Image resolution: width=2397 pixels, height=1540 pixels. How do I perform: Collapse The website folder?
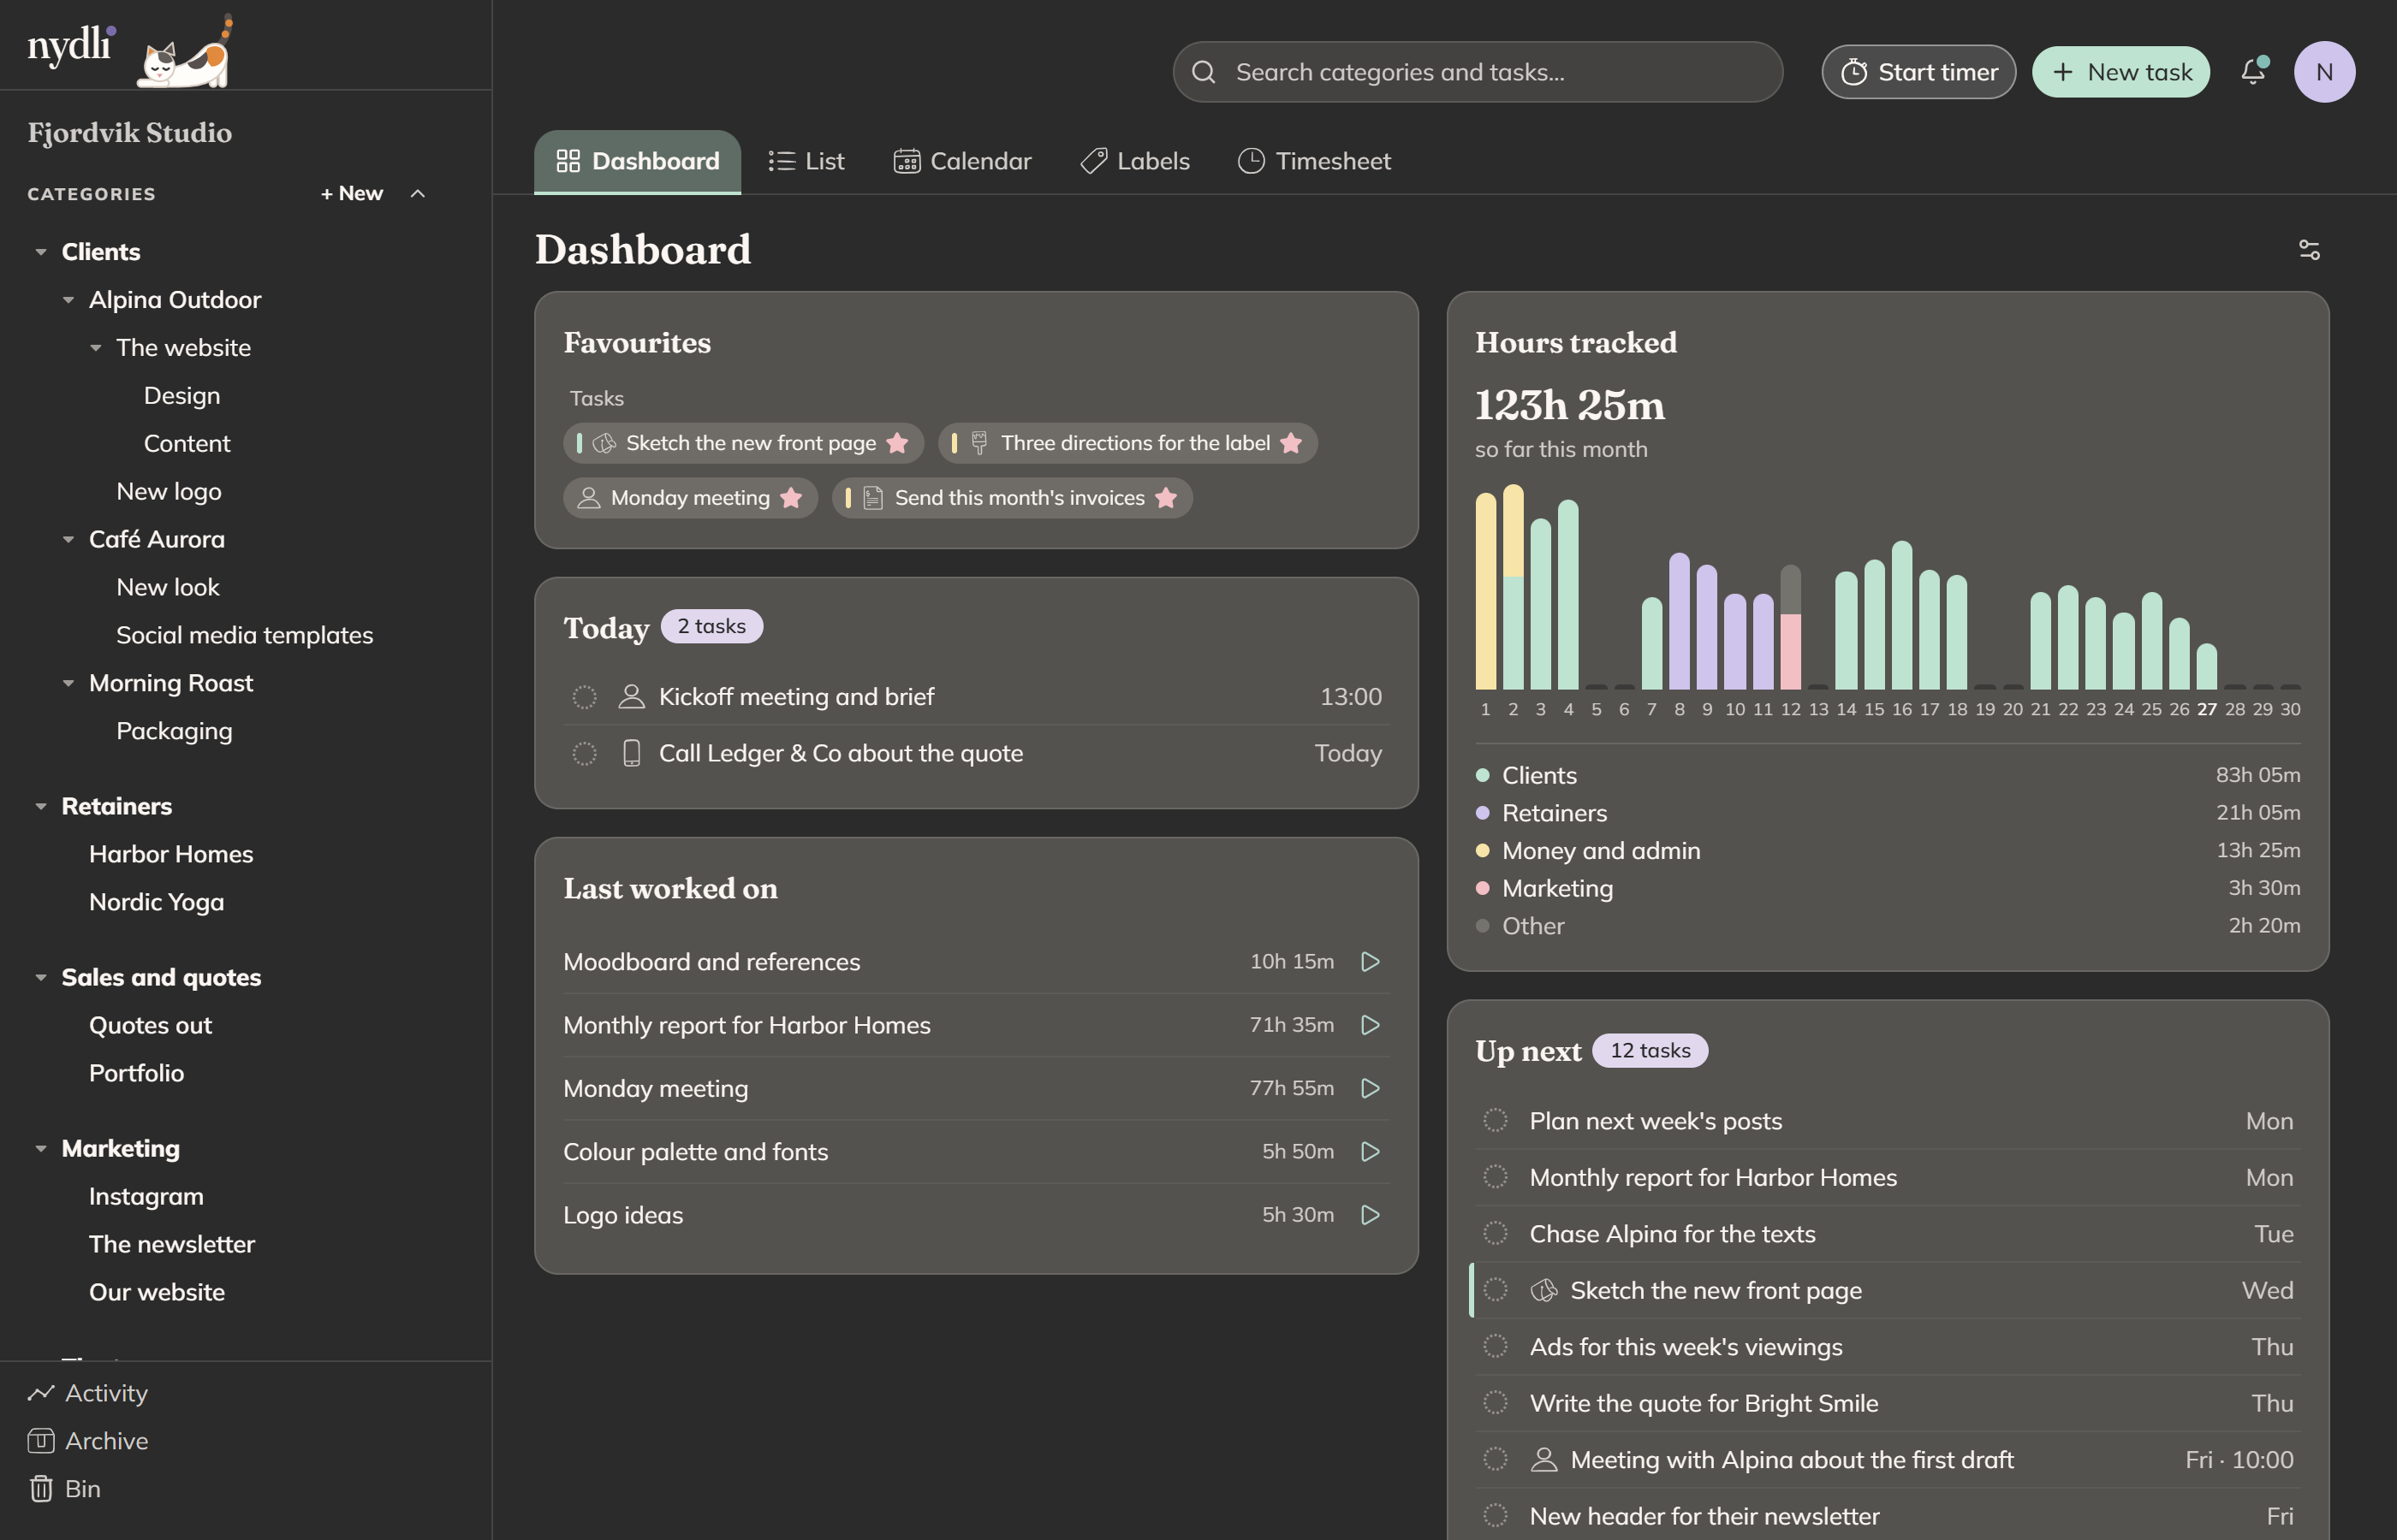click(96, 348)
